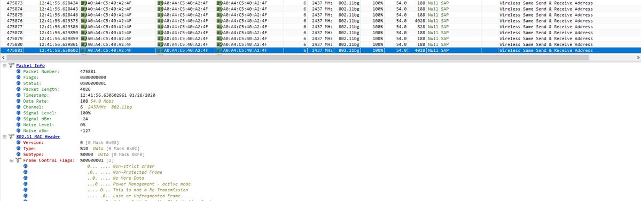Click the cube icon beside Timestamp
Image resolution: width=641 pixels, height=201 pixels.
tap(19, 95)
